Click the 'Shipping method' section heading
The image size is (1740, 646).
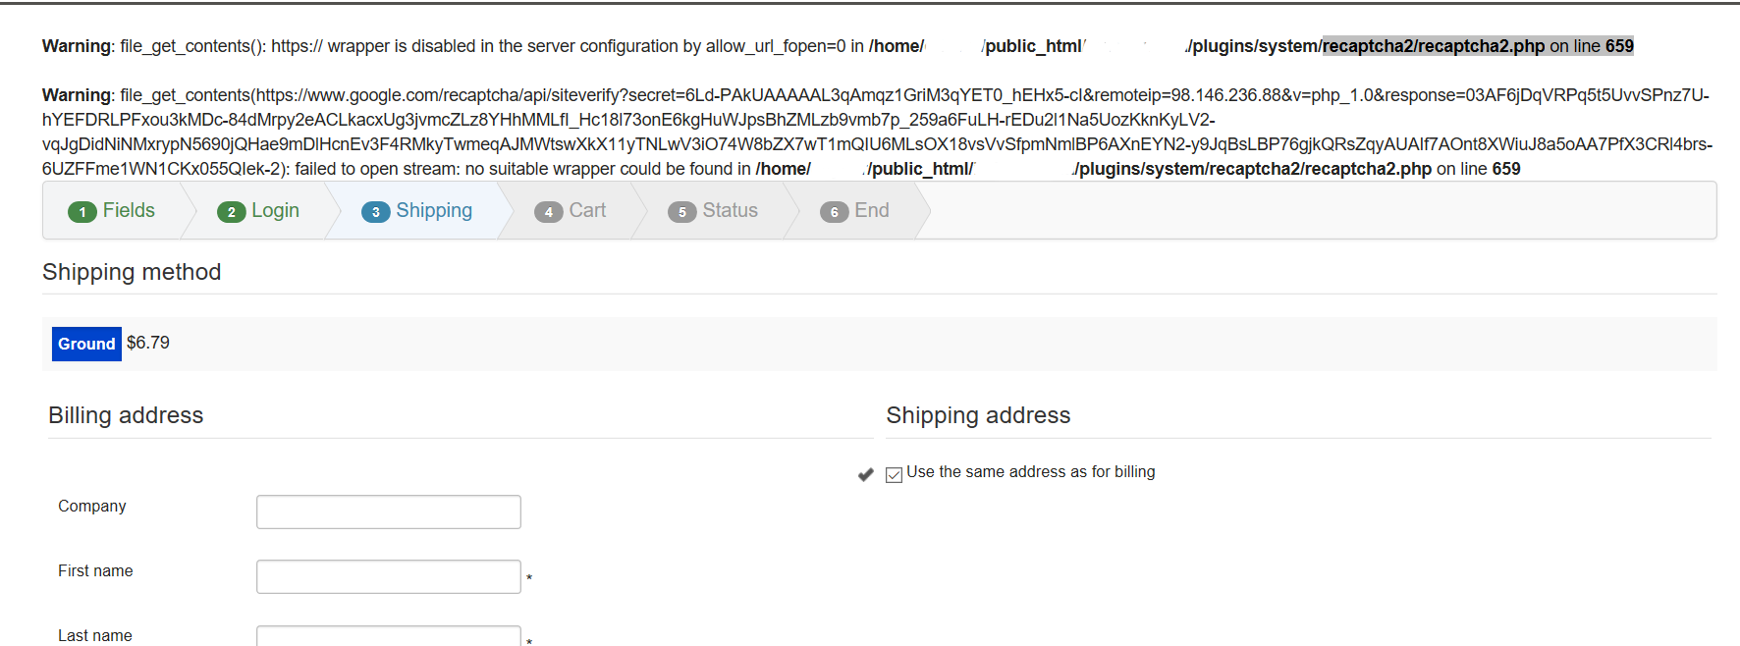[x=132, y=272]
